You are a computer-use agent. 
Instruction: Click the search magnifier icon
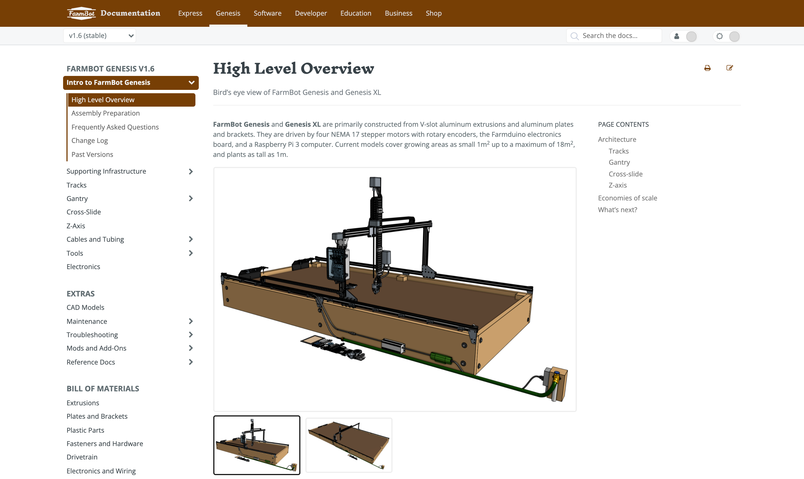(x=575, y=36)
